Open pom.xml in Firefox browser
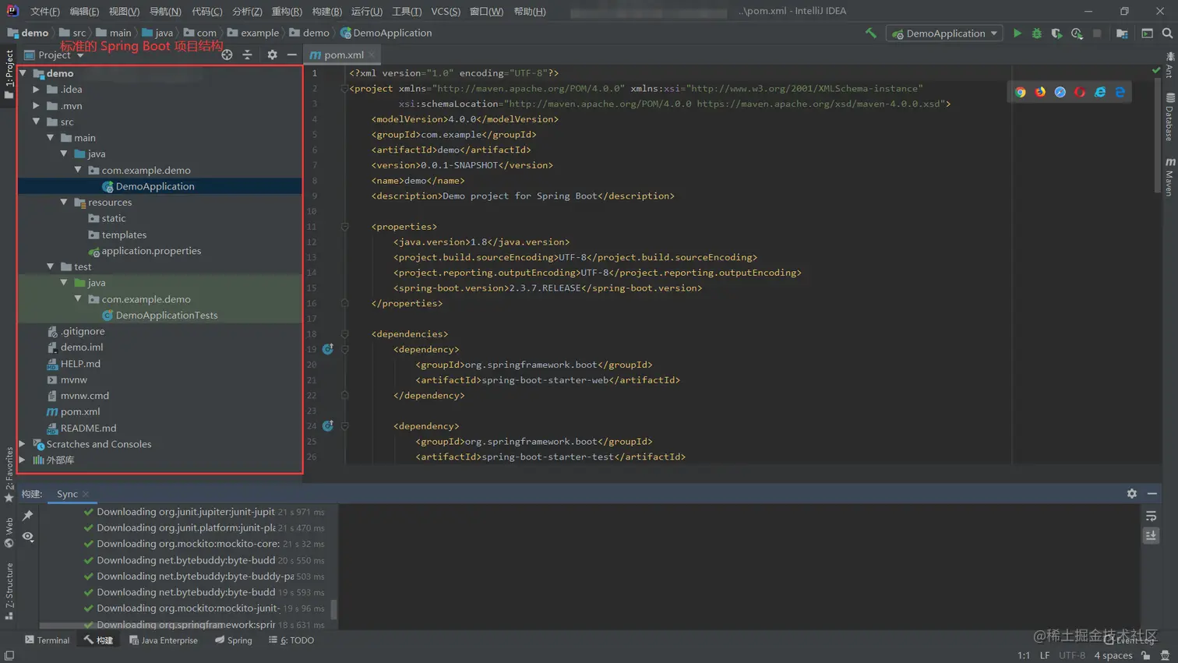 [x=1040, y=92]
